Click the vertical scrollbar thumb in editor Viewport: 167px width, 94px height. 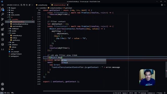(166, 69)
